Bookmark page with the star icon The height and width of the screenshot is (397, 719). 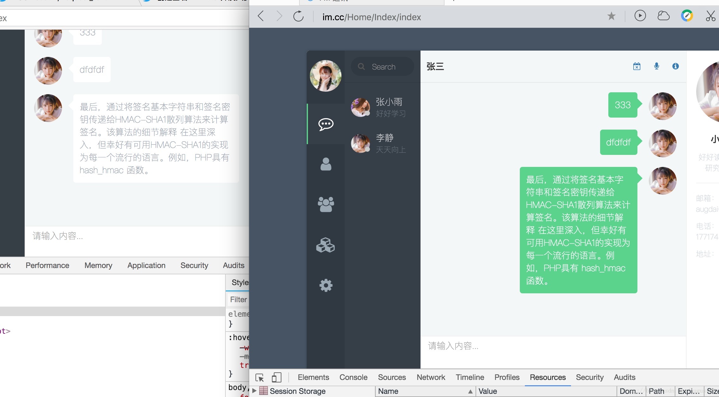point(611,16)
